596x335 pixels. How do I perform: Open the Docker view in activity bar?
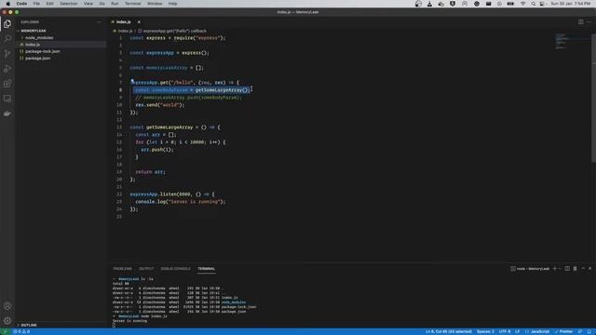click(x=7, y=114)
